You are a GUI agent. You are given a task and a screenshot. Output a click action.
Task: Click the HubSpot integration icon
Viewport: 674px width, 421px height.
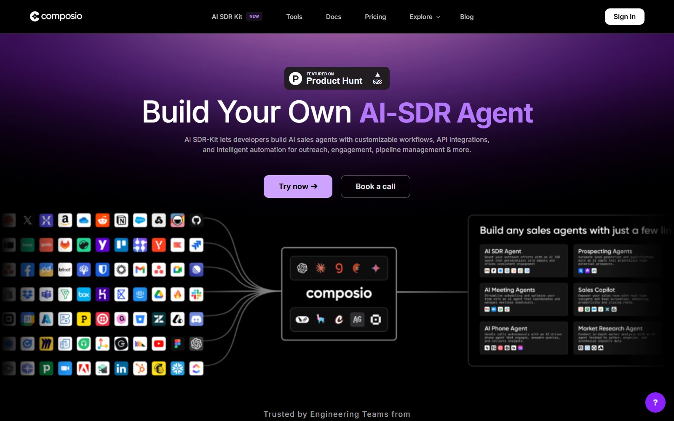click(140, 369)
